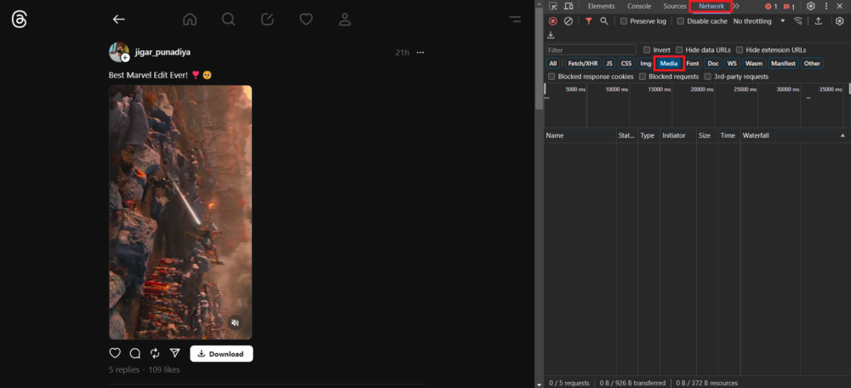This screenshot has width=851, height=388.
Task: Check Hide data URLs
Action: pyautogui.click(x=679, y=50)
